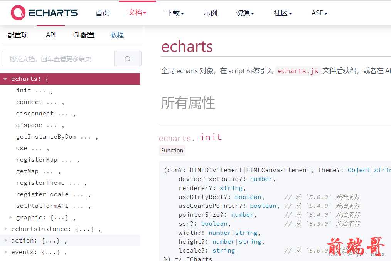Open the 社区 dropdown menu
Screen dimensions: 391x261
click(283, 13)
